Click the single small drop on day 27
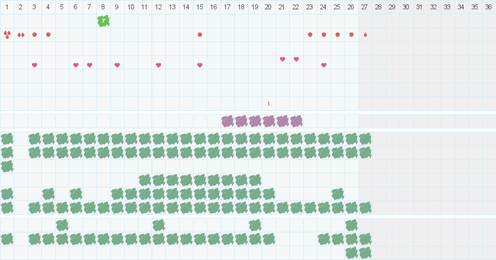This screenshot has height=260, width=496. 365,34
